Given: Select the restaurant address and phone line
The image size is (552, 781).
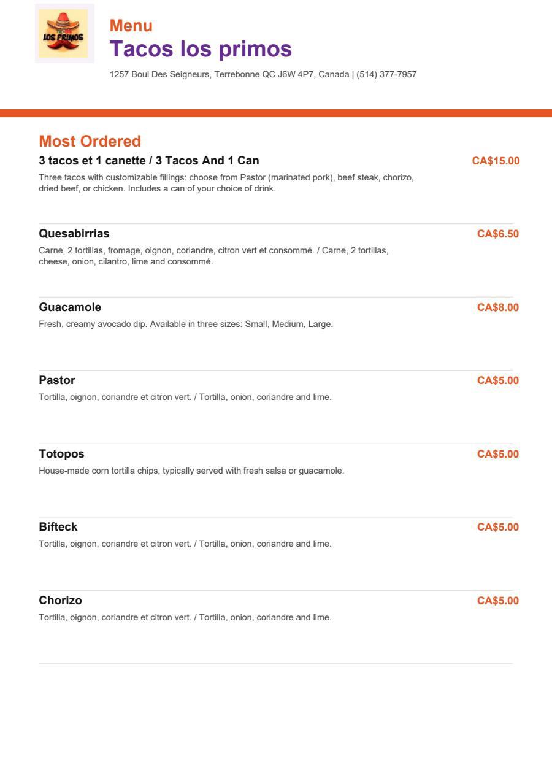Looking at the screenshot, I should [x=263, y=74].
